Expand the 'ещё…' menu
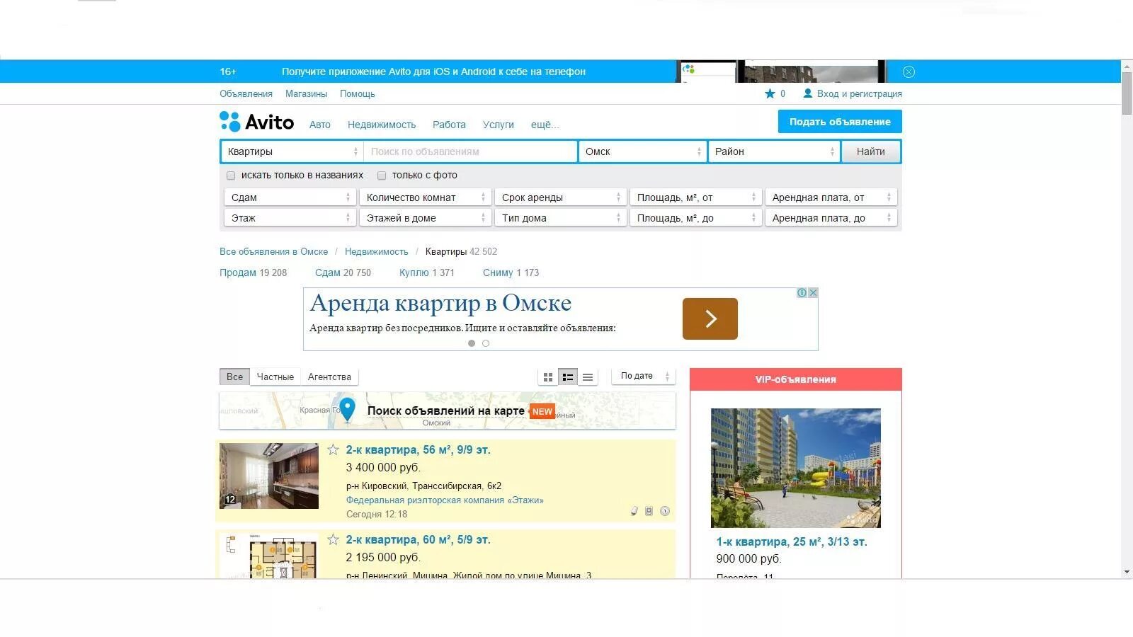The height and width of the screenshot is (637, 1133). point(545,125)
